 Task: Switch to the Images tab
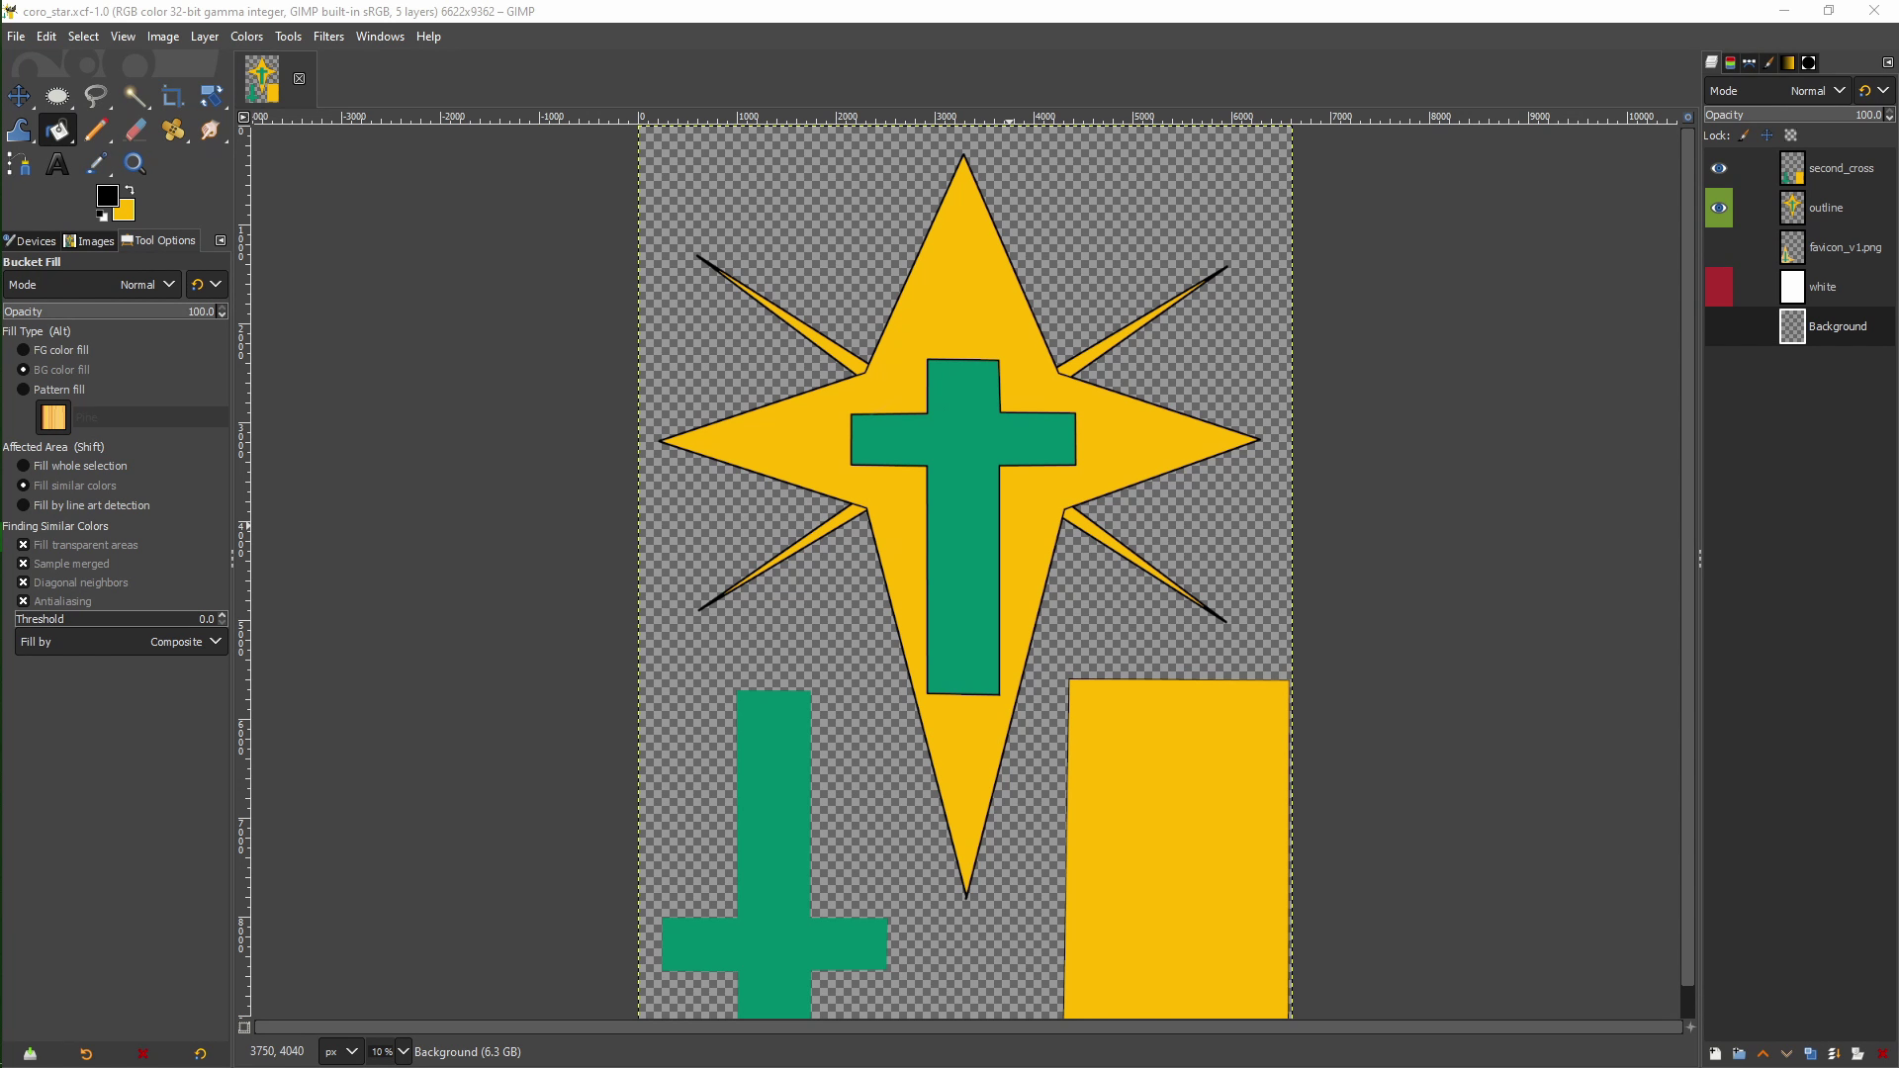89,240
